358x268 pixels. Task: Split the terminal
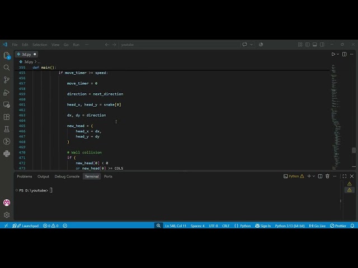pyautogui.click(x=320, y=176)
